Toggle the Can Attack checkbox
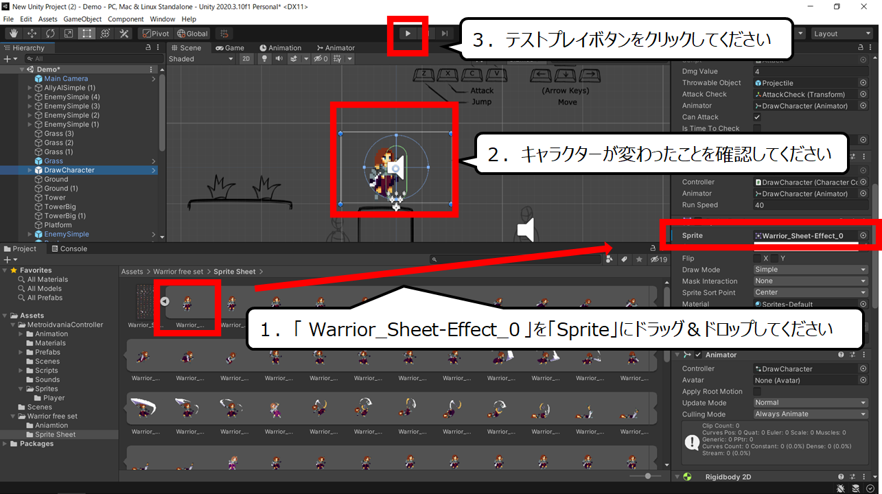 pos(757,117)
